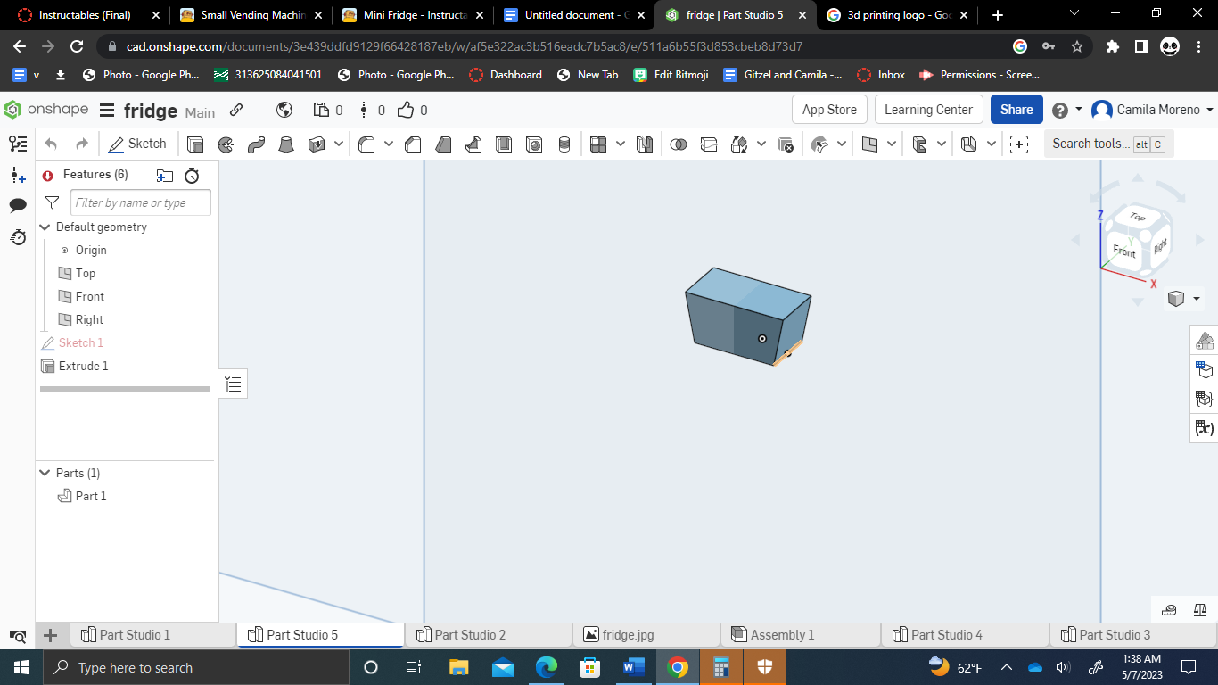Open the Learning Center

point(928,109)
